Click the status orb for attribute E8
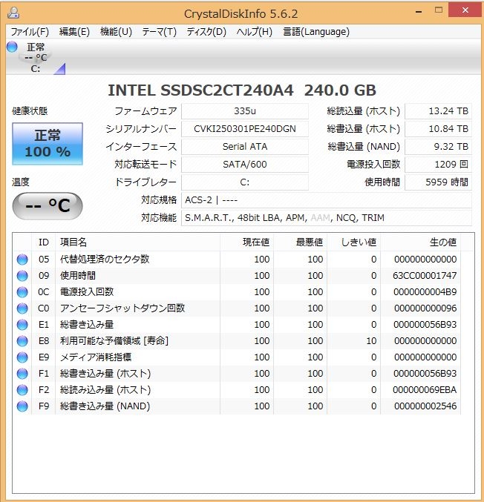Viewport: 484px width, 502px height. pos(22,341)
